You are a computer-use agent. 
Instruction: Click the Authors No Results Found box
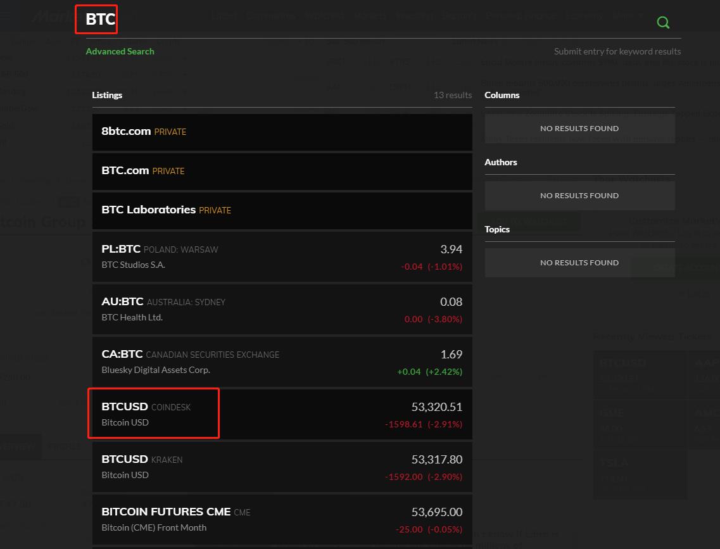click(579, 196)
